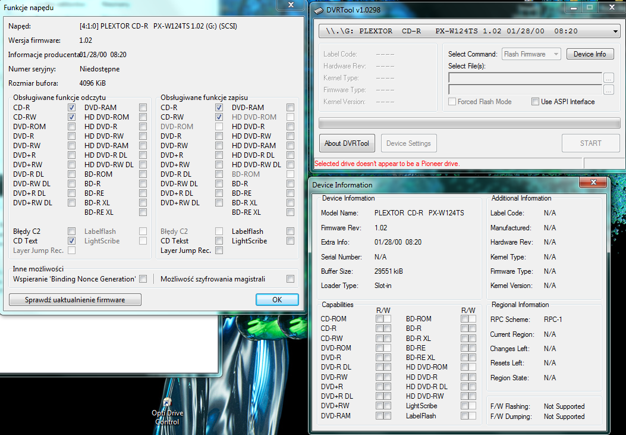This screenshot has height=435, width=626.
Task: Check the LightScribe write function checkbox
Action: pyautogui.click(x=290, y=241)
